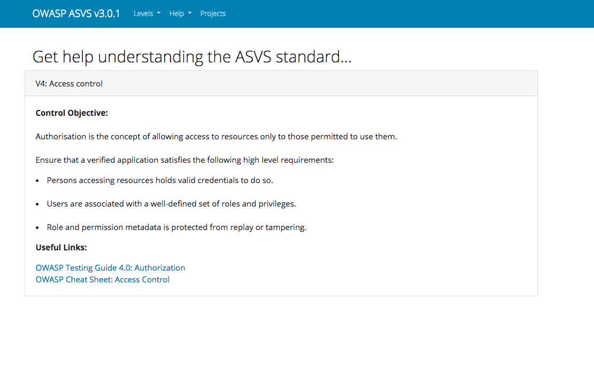Click the 'Ensure that a verified application' sentence
The width and height of the screenshot is (594, 387).
click(184, 160)
